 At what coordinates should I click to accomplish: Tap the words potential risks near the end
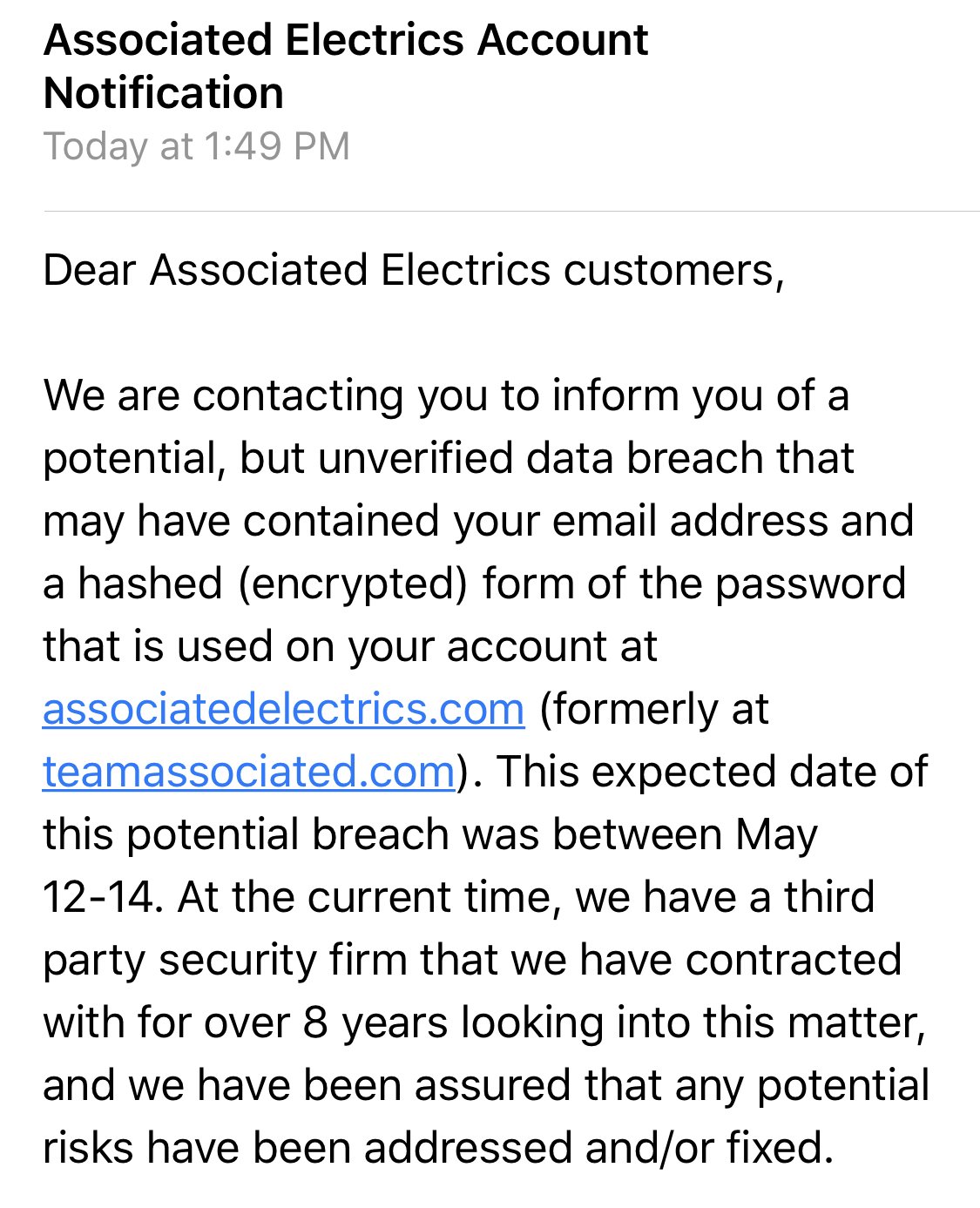click(486, 1117)
